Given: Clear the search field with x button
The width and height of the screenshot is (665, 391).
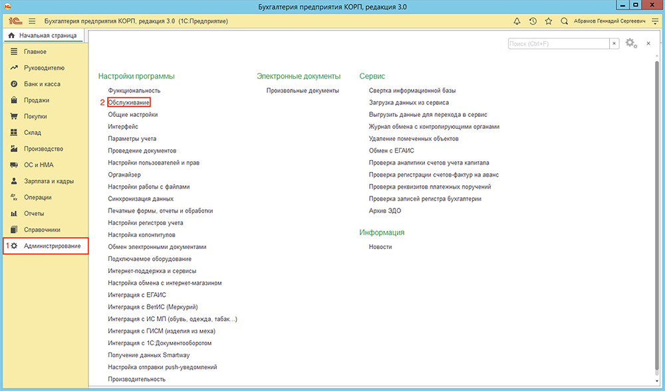Looking at the screenshot, I should click(614, 44).
